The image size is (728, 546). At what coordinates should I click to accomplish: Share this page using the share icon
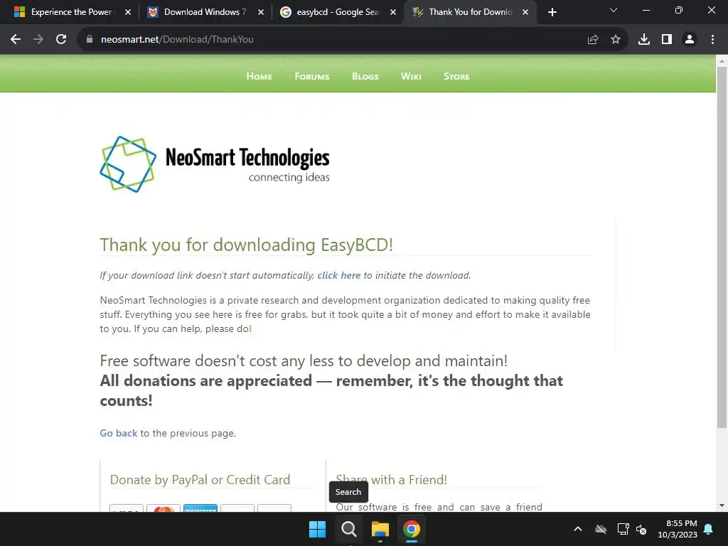click(x=593, y=40)
